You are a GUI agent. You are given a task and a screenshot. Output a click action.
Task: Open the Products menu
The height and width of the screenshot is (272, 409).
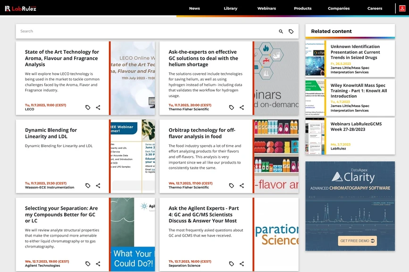click(x=302, y=8)
